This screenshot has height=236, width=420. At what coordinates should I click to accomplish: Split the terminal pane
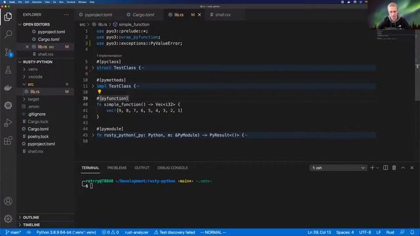pyautogui.click(x=385, y=168)
